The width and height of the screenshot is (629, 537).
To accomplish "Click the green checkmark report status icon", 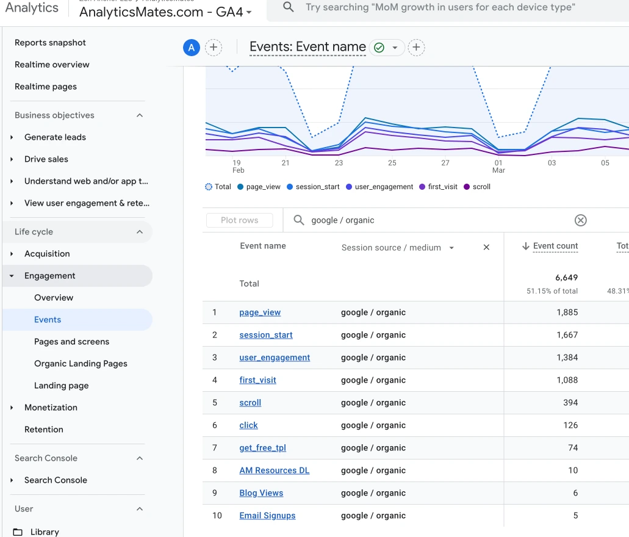I will [x=379, y=48].
